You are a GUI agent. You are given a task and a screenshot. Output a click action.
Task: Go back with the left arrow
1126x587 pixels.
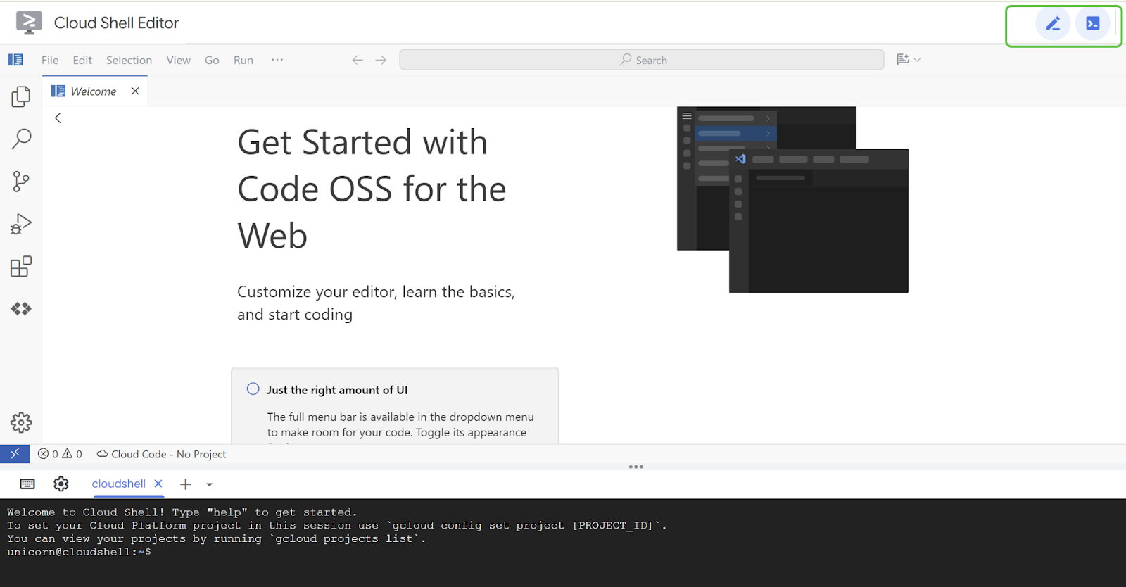[358, 60]
